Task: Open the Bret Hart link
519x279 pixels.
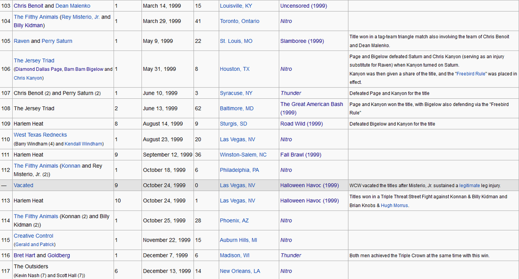Action: pyautogui.click(x=24, y=256)
